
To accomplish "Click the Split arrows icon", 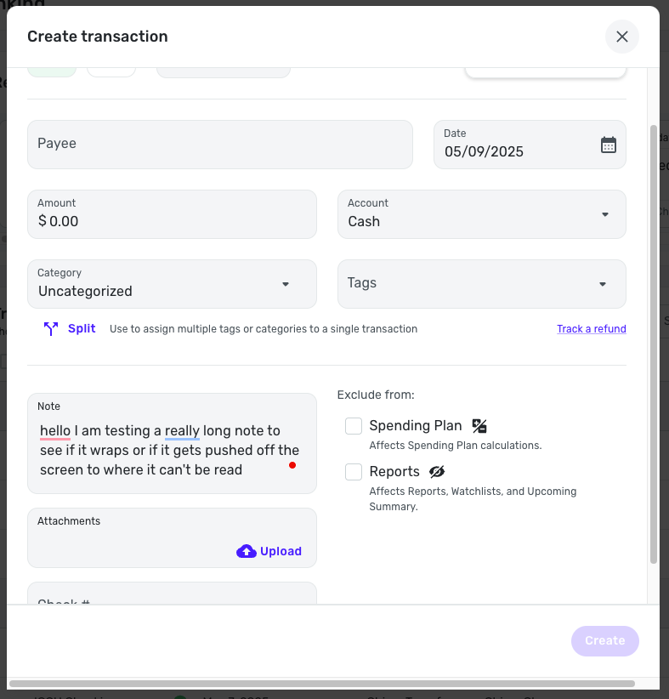I will [51, 329].
